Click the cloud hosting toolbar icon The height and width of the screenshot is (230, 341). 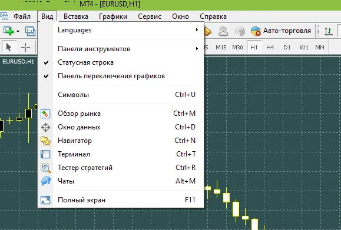click(x=223, y=31)
